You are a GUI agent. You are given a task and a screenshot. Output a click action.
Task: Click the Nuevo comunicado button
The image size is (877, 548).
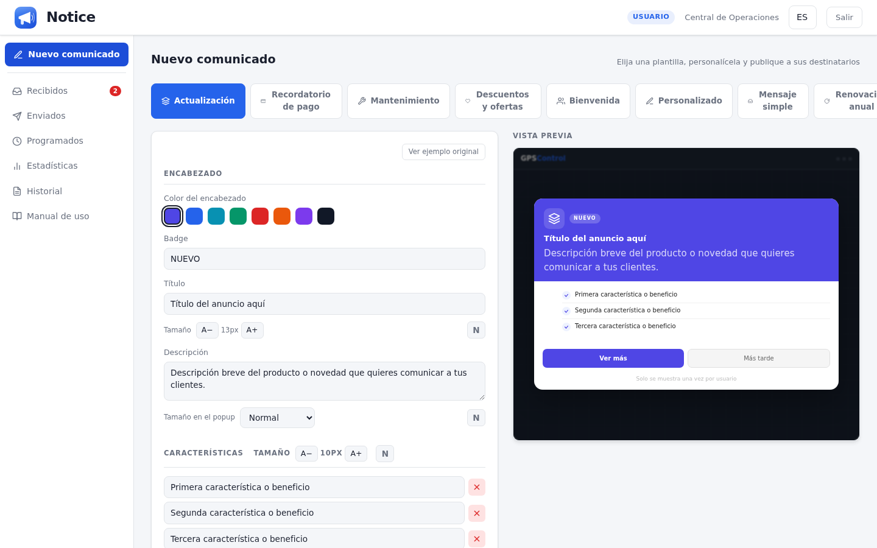coord(66,54)
